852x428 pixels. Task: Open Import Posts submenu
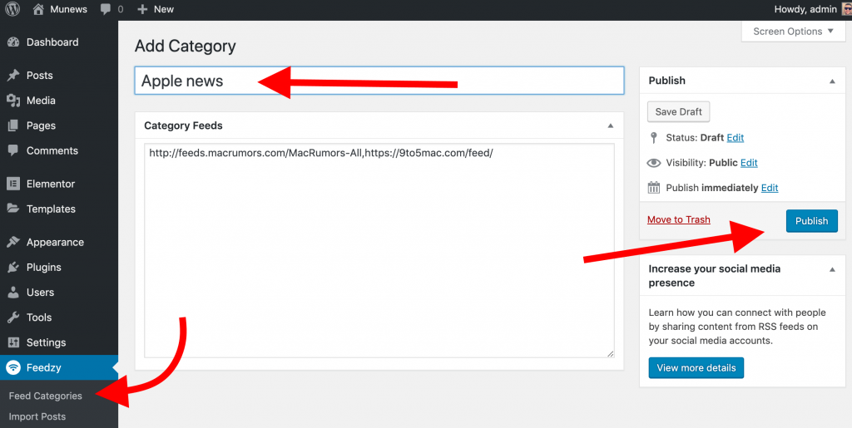point(37,416)
